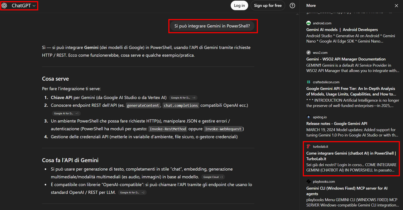
Task: Close the More sources panel
Action: 396,6
